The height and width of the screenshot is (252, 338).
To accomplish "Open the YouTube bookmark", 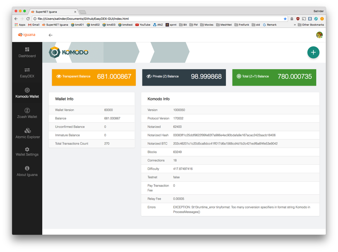I will coord(143,25).
